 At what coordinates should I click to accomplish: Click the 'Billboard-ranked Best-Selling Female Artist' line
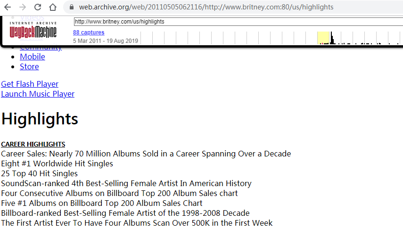pyautogui.click(x=125, y=213)
